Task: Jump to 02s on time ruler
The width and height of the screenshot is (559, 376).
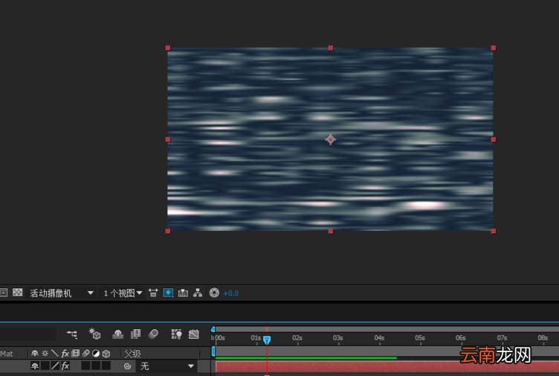Action: 297,338
